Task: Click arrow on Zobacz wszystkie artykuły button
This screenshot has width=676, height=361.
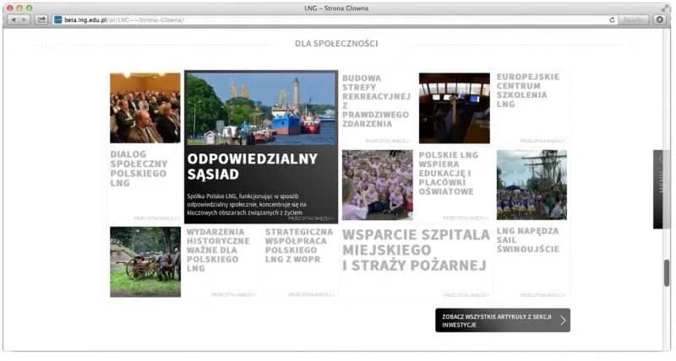Action: 563,321
